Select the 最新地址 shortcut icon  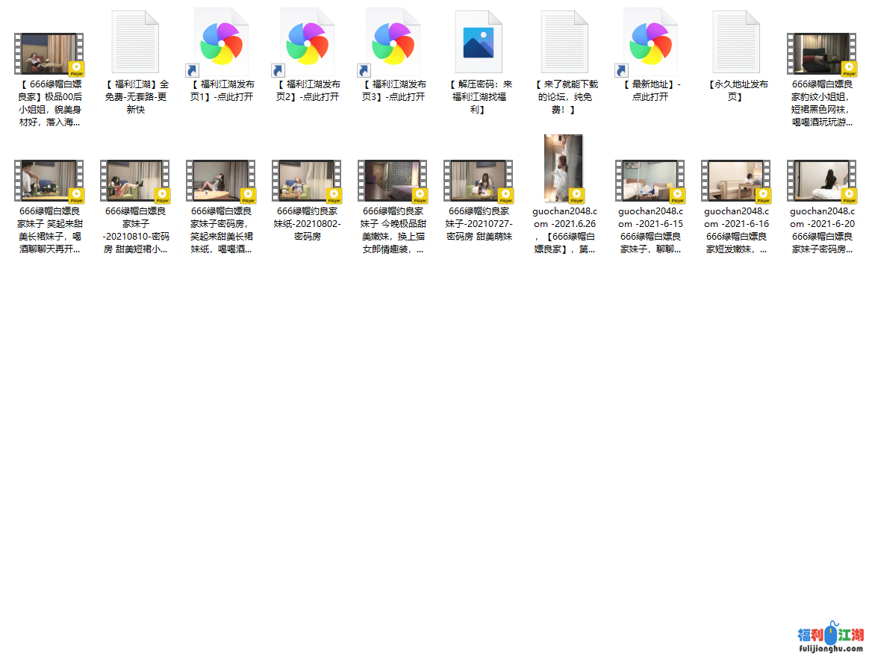click(650, 43)
